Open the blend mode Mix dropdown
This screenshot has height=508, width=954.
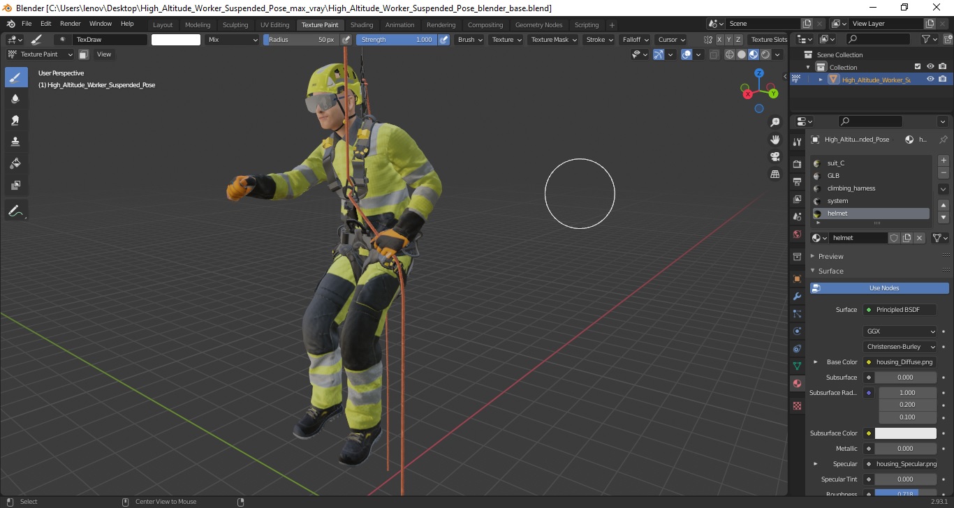click(232, 40)
